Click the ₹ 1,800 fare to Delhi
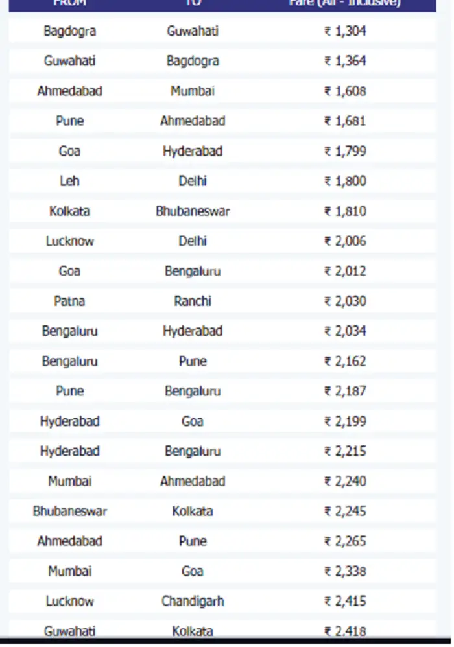This screenshot has height=647, width=454. 345,181
